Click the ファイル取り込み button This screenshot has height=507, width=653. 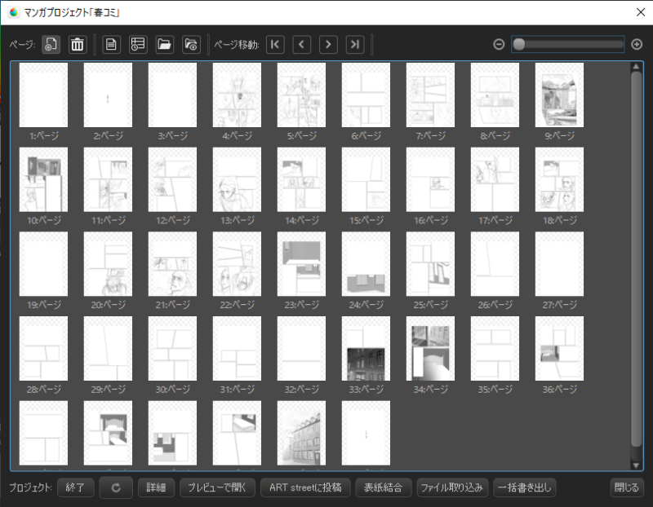452,487
